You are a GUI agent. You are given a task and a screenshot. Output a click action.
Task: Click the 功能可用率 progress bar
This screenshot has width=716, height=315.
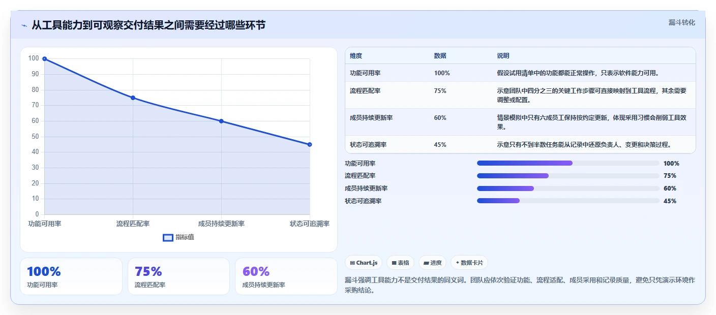(568, 163)
